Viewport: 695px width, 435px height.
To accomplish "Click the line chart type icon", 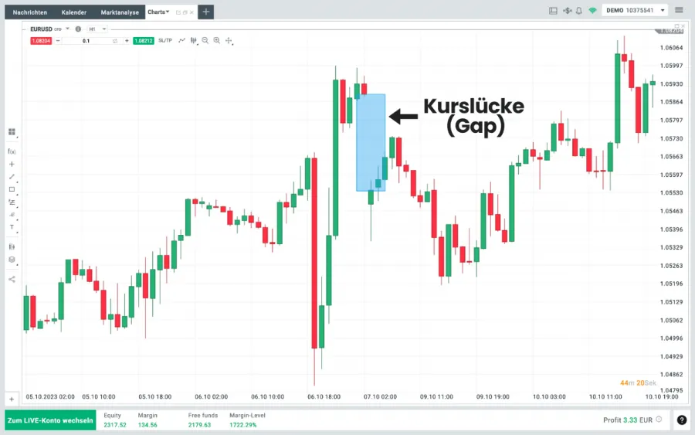I will (x=181, y=40).
